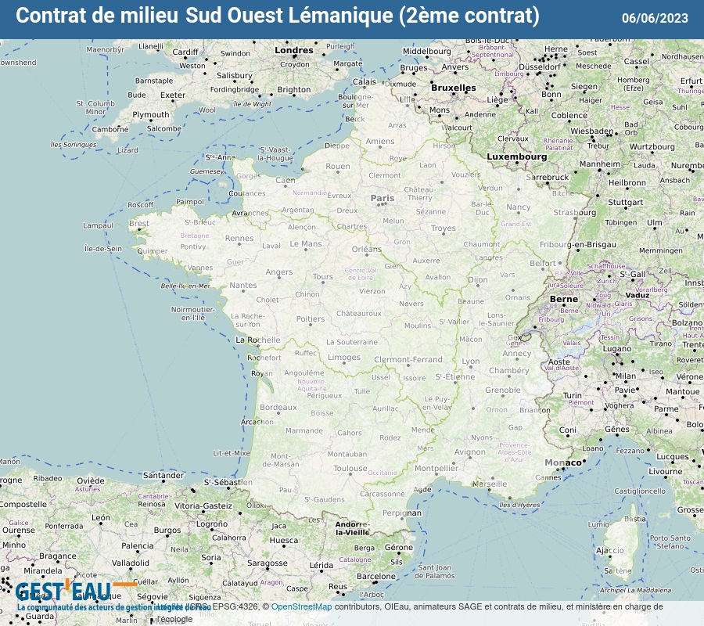Viewport: 704px width, 626px height.
Task: Click the Lyon city label
Action: click(471, 362)
